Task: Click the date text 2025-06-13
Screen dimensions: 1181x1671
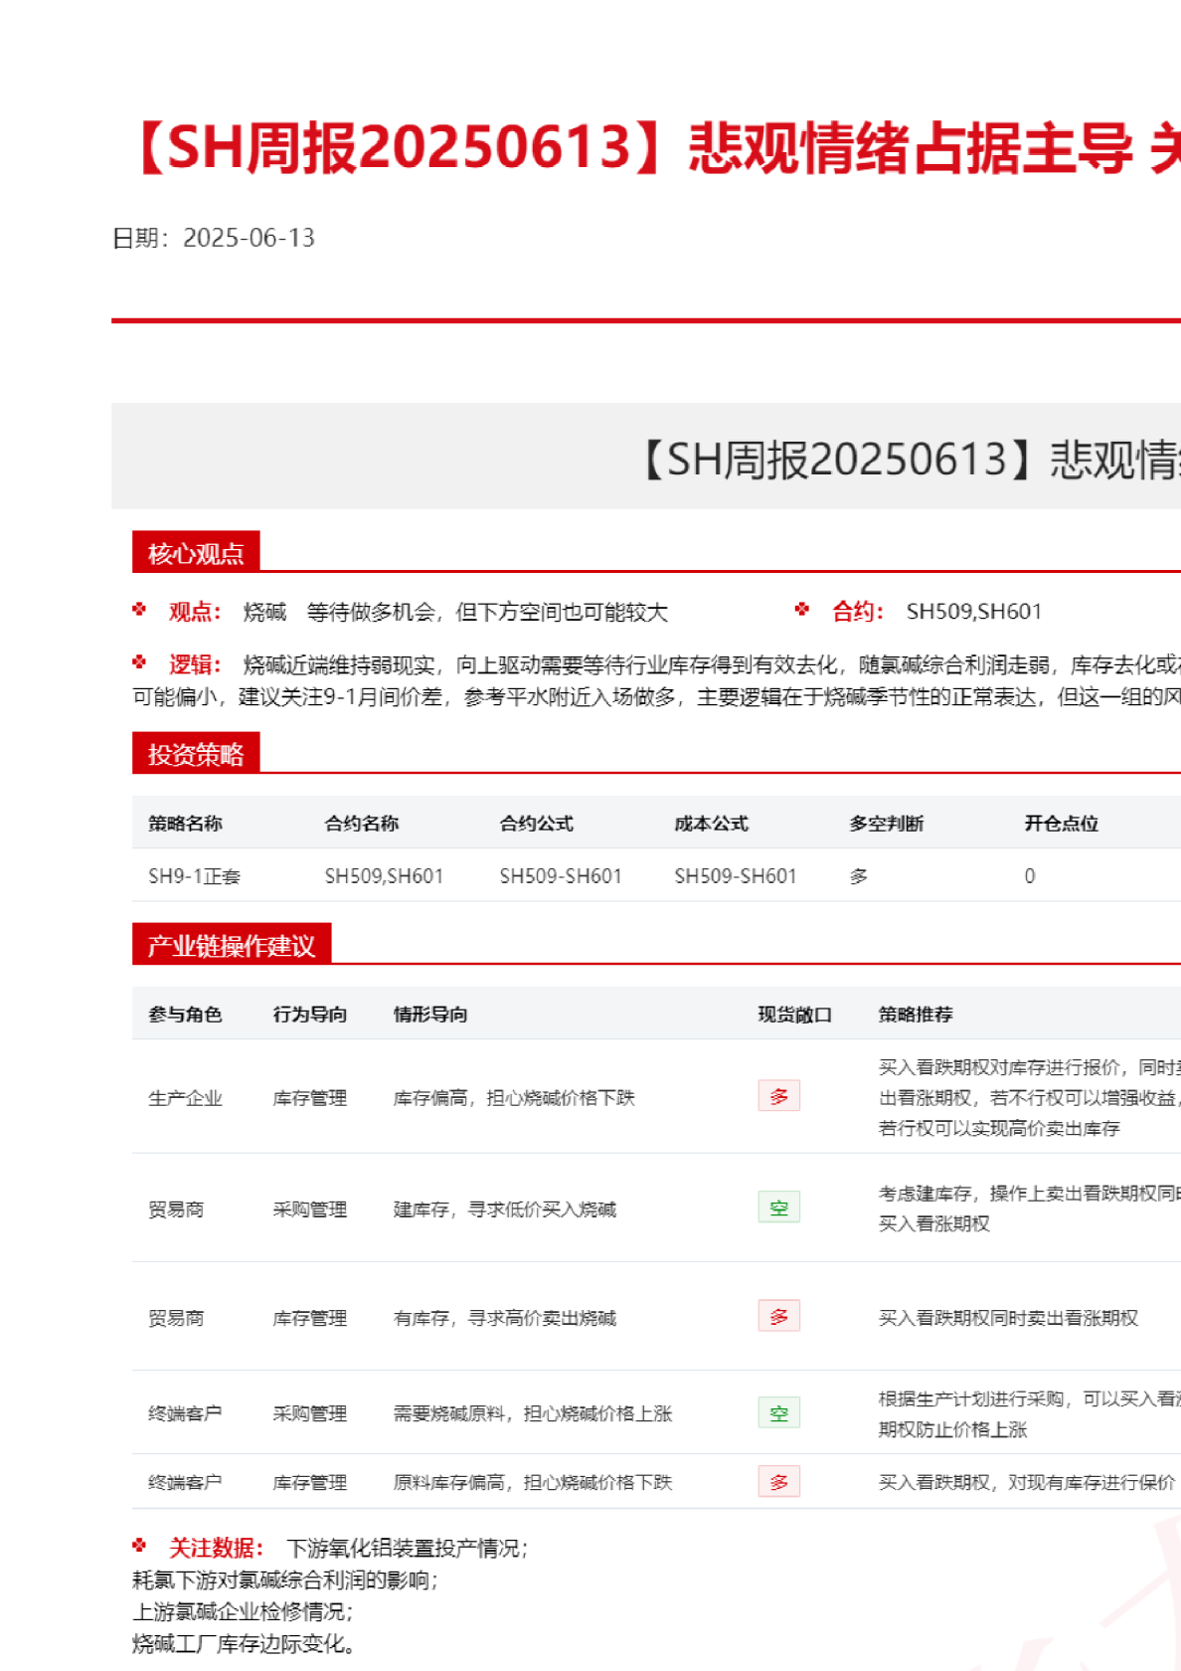Action: [249, 238]
